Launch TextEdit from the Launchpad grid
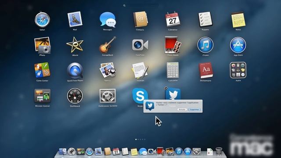Screen dimensions: 281x158 (x=140, y=70)
